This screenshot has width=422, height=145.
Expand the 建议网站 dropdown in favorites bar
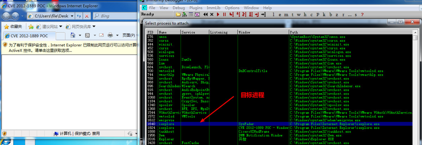tap(60, 27)
